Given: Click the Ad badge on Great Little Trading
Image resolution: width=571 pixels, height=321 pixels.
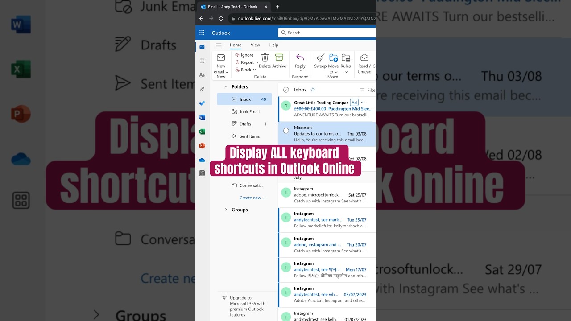Looking at the screenshot, I should pos(354,103).
